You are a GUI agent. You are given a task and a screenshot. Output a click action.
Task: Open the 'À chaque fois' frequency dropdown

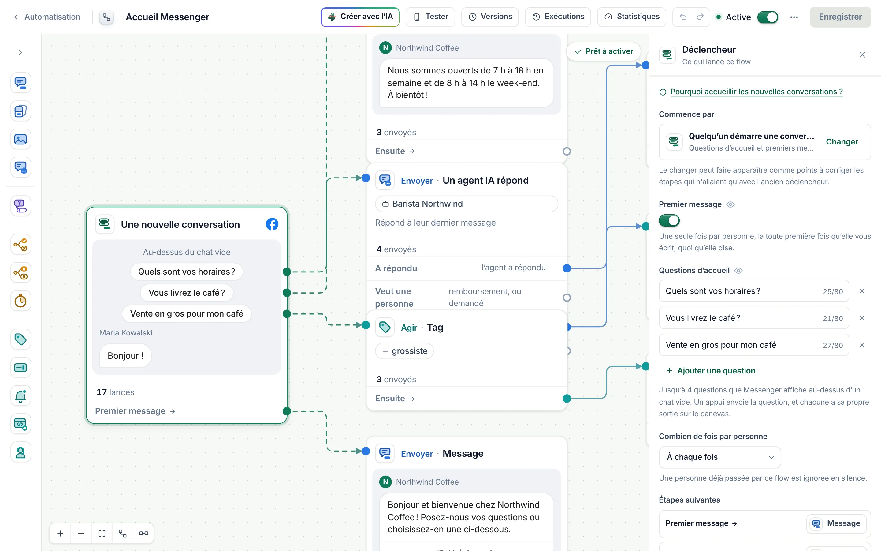720,457
